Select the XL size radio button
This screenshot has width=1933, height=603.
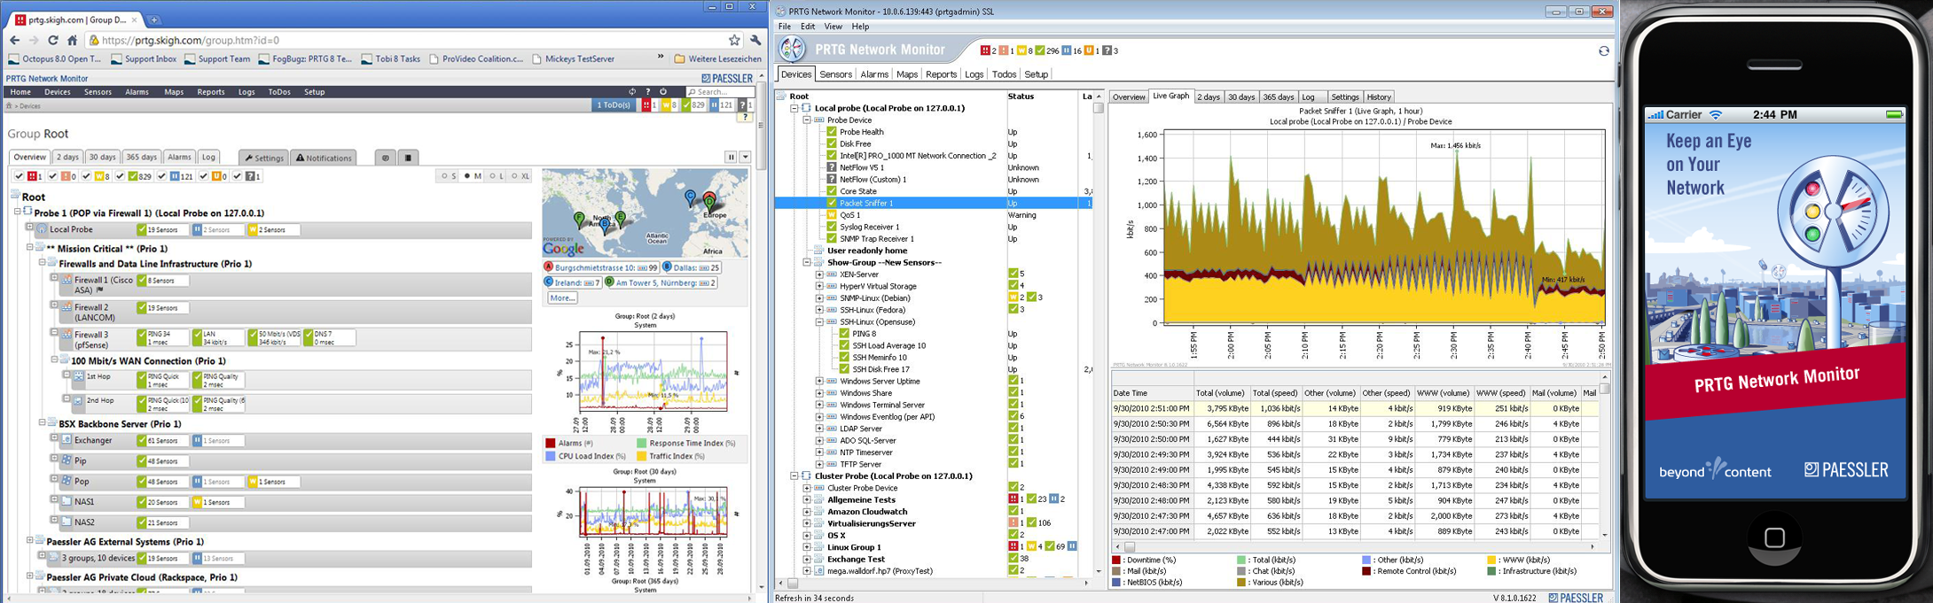(x=513, y=176)
